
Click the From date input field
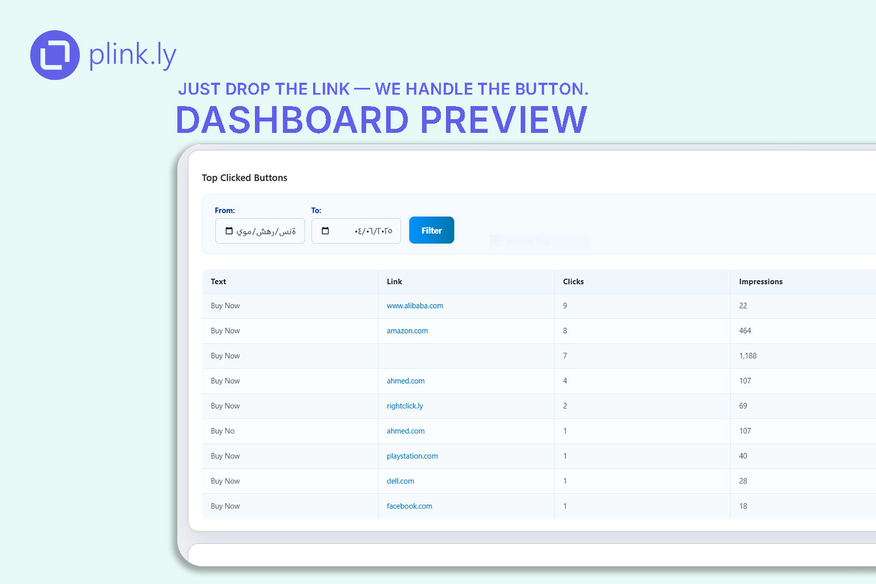click(260, 231)
